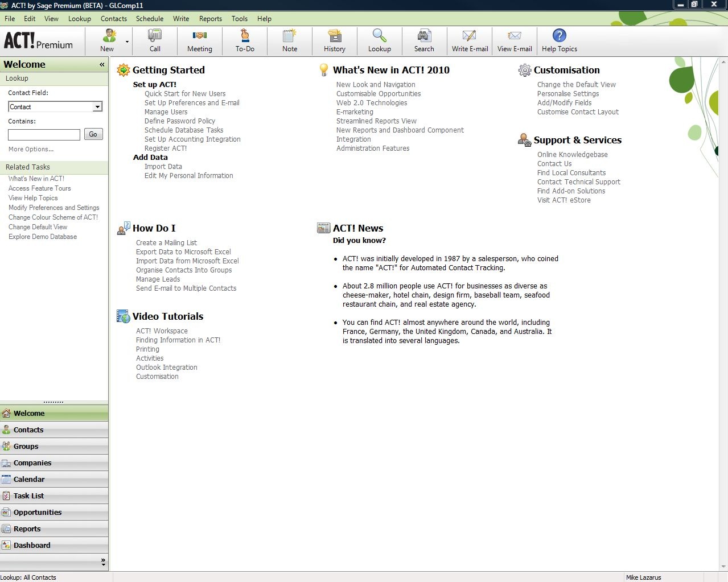This screenshot has width=728, height=582.
Task: Click Explore Demo Database related task
Action: [43, 237]
